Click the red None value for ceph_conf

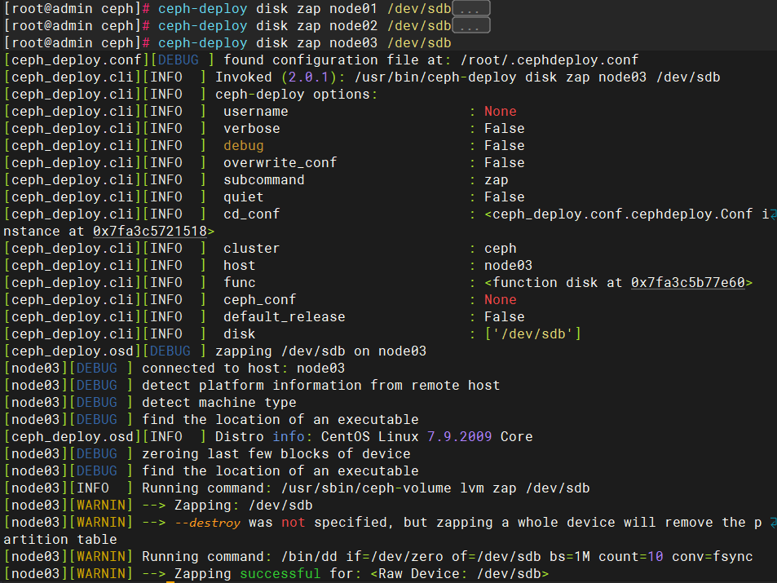click(500, 300)
